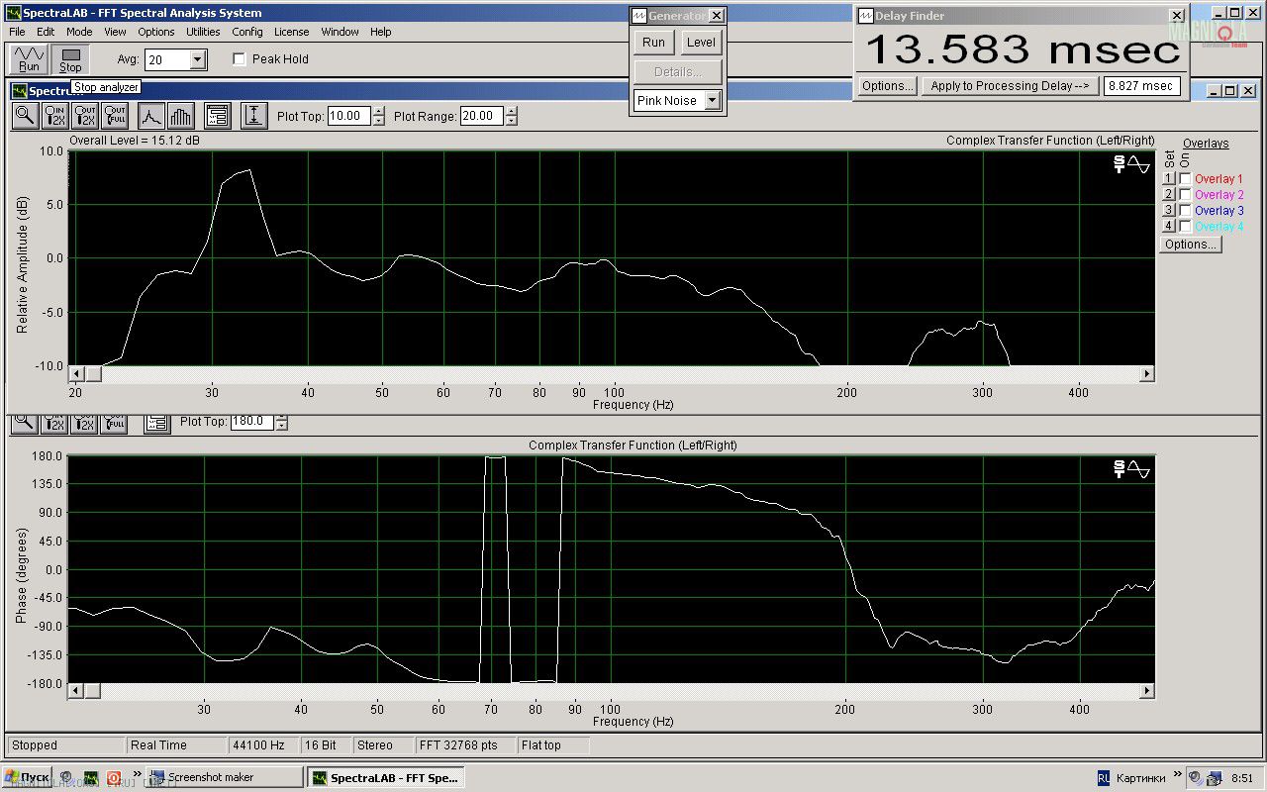Click amplitude plot horizontal scrollbar right arrow

[x=1146, y=374]
